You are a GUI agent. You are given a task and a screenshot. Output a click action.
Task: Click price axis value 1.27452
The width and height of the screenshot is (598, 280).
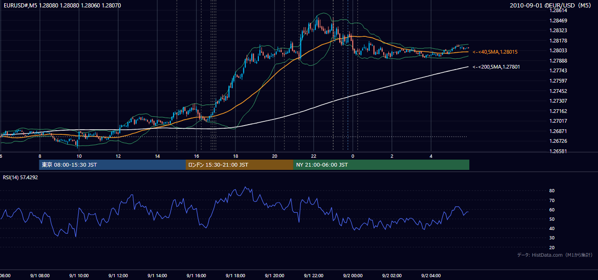pos(558,91)
